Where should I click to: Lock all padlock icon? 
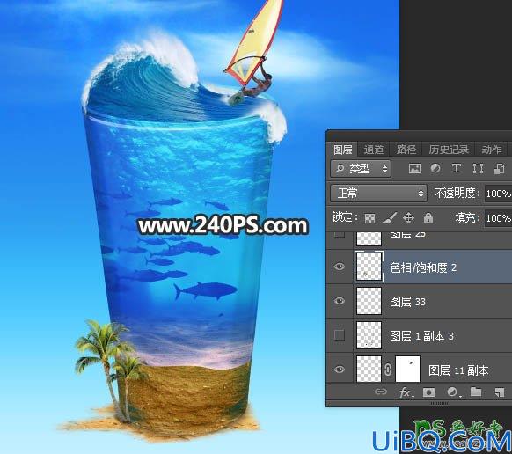coord(428,218)
